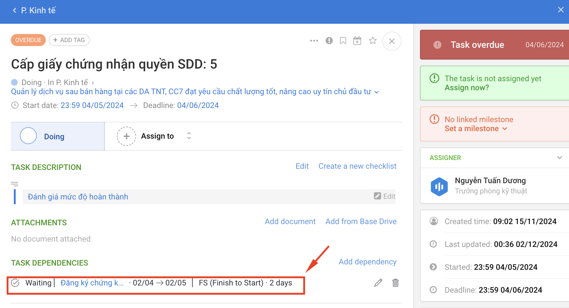Click Add dependency link

pyautogui.click(x=368, y=262)
